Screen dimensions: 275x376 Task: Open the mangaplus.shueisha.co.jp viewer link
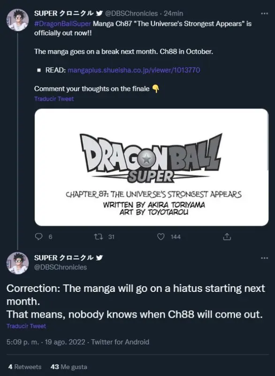pyautogui.click(x=134, y=70)
